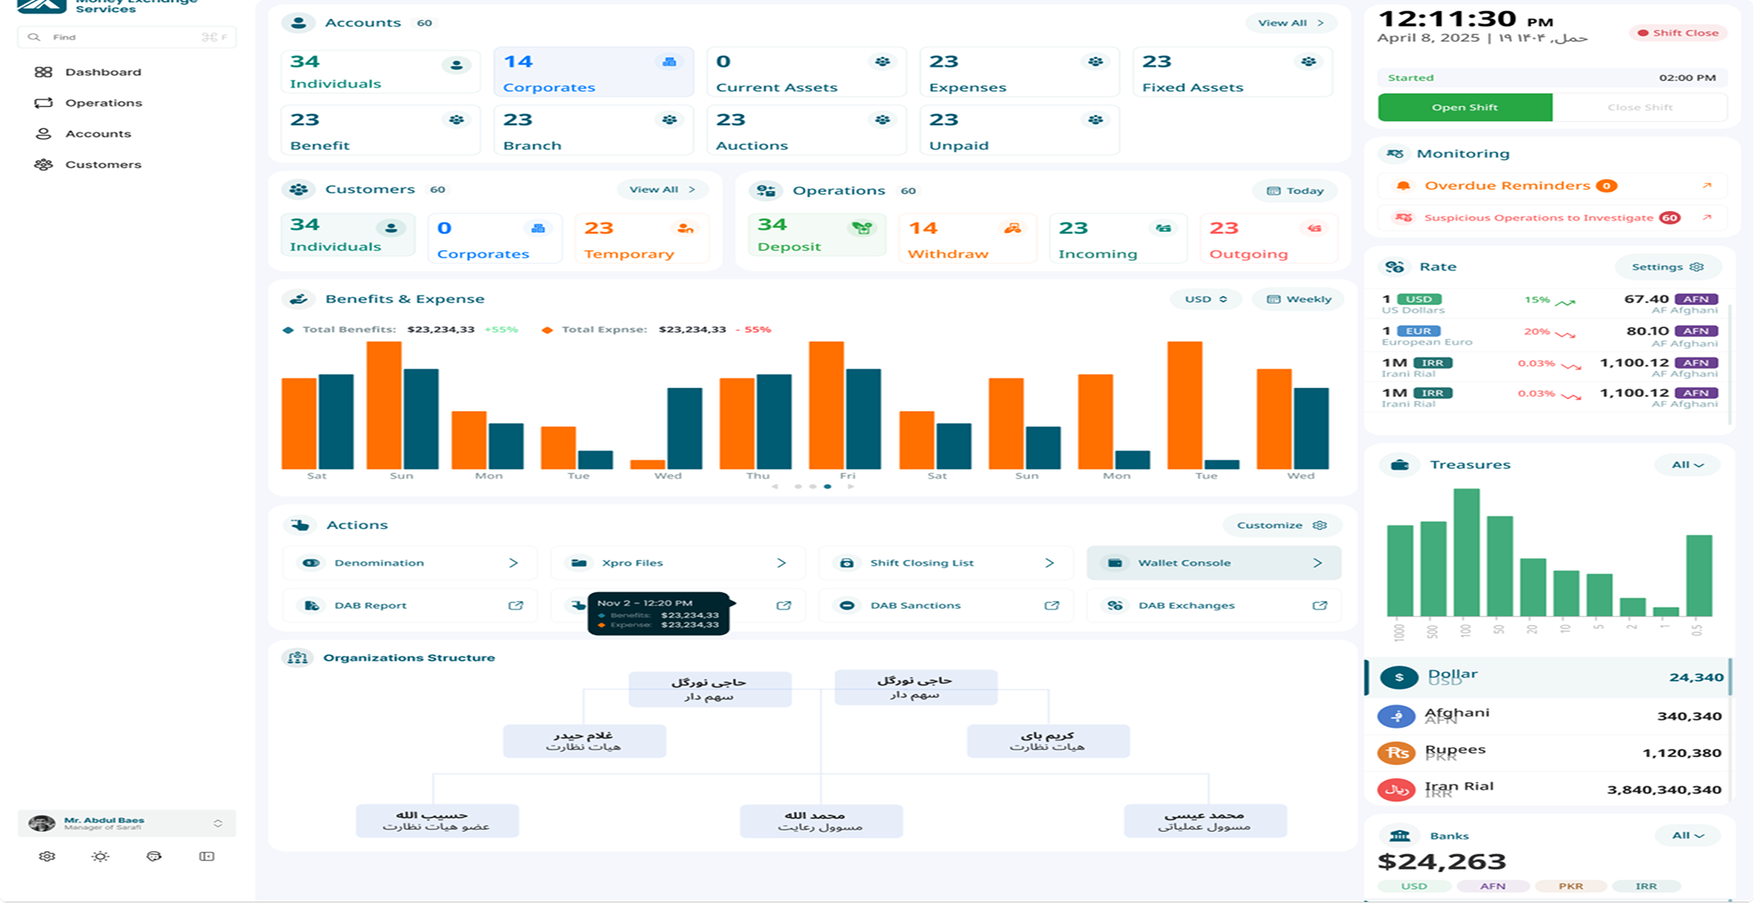This screenshot has height=904, width=1754.
Task: Toggle Weekly view on Benefits & Expense
Action: pos(1297,299)
